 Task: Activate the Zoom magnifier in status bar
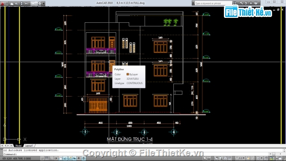(220, 158)
